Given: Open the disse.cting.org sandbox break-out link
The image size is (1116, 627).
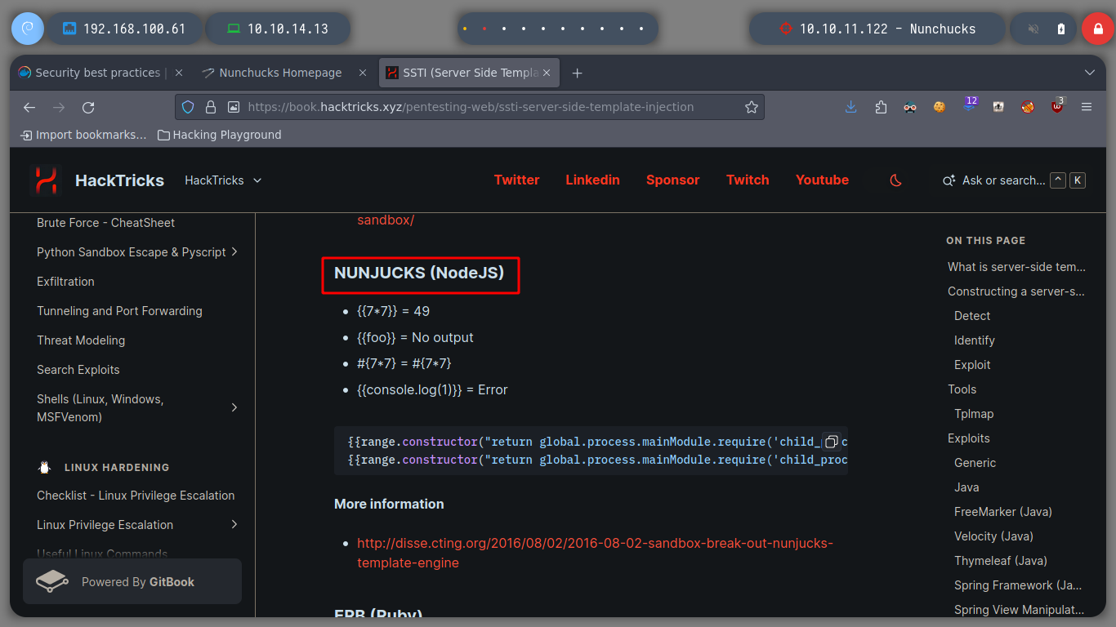Looking at the screenshot, I should pyautogui.click(x=595, y=553).
